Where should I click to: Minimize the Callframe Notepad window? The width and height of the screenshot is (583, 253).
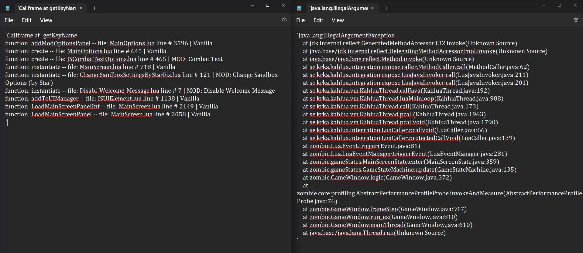(252, 5)
